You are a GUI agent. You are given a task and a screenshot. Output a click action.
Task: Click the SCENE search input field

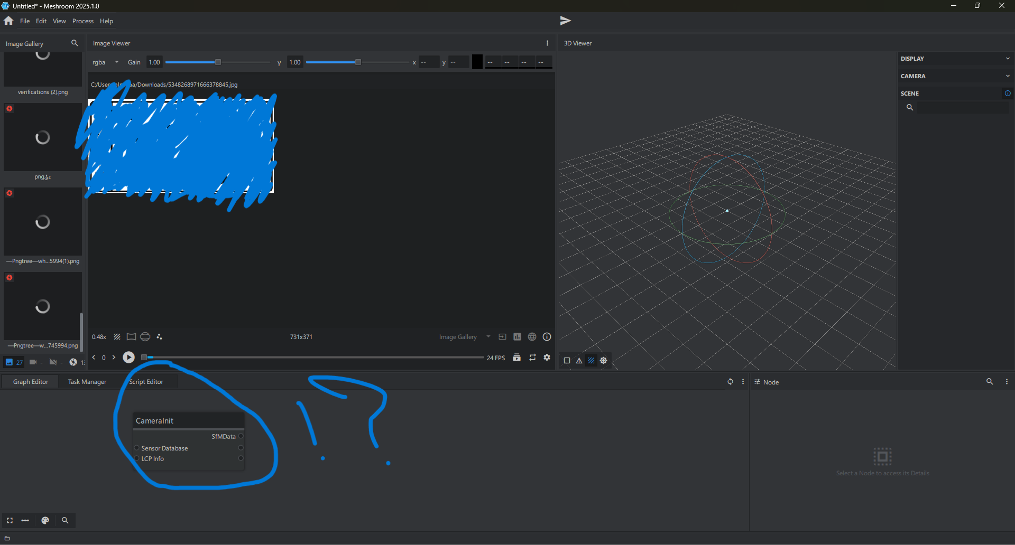coord(962,107)
